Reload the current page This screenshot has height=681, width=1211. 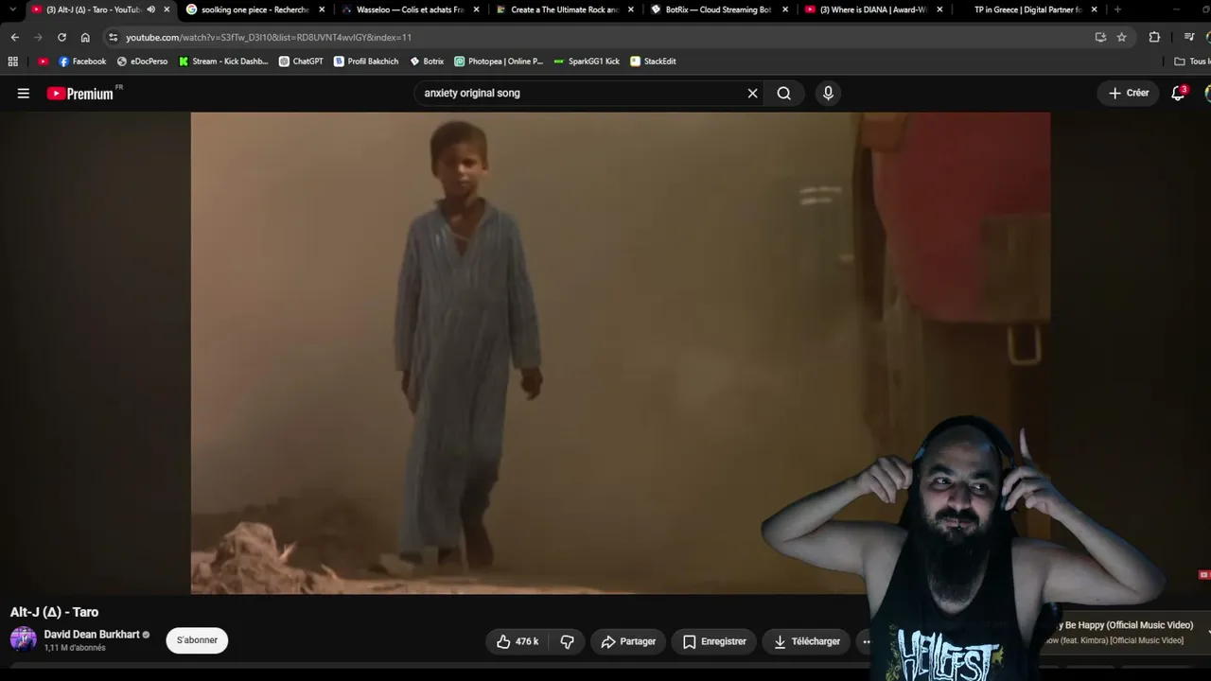click(61, 37)
